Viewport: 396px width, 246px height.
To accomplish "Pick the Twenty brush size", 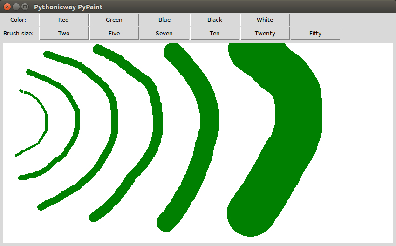I will pos(265,34).
